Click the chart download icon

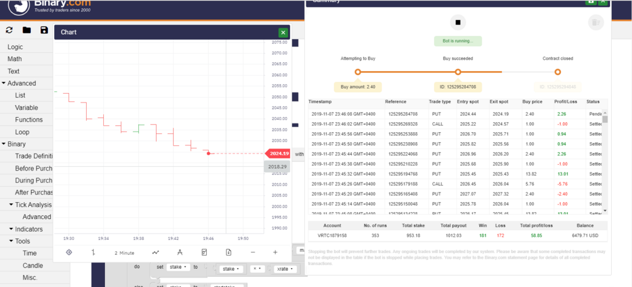coord(228,252)
